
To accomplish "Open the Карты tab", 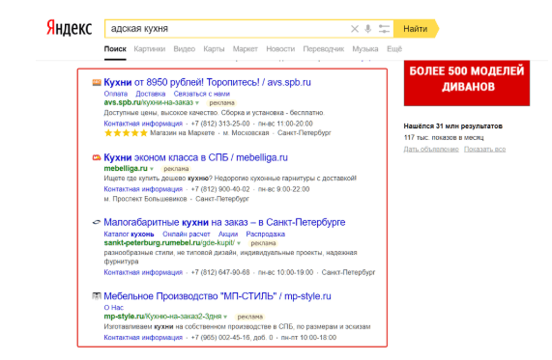I will pos(214,49).
